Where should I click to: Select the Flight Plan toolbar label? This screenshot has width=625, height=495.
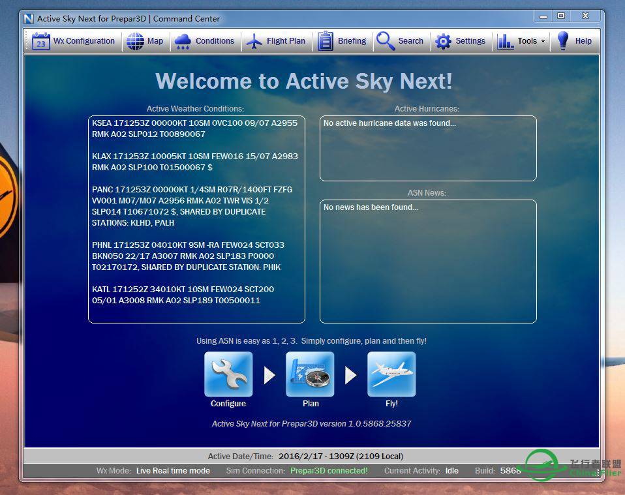[286, 41]
